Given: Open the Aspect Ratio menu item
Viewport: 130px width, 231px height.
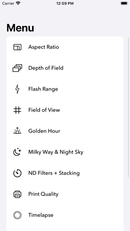Looking at the screenshot, I should click(65, 47).
